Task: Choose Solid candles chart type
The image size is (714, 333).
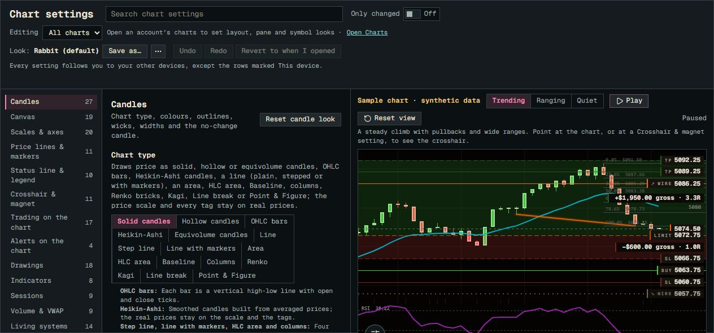Action: (144, 221)
